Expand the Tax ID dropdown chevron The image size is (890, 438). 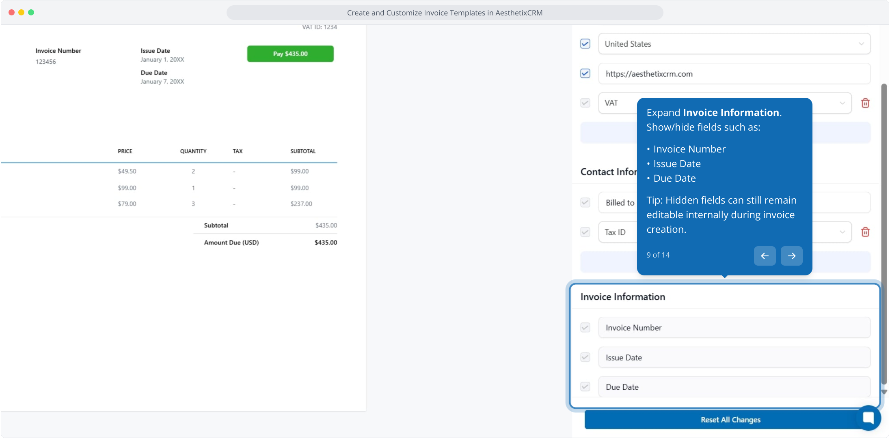click(842, 232)
